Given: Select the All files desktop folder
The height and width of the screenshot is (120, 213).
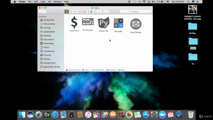Looking at the screenshot, I should [x=193, y=26].
